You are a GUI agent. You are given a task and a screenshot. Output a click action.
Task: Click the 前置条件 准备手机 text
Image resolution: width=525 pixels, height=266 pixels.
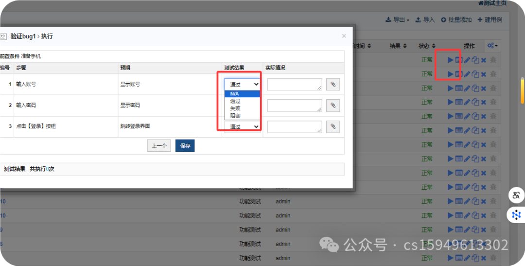[20, 56]
